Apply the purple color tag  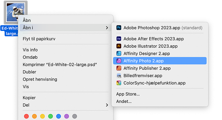66,116
